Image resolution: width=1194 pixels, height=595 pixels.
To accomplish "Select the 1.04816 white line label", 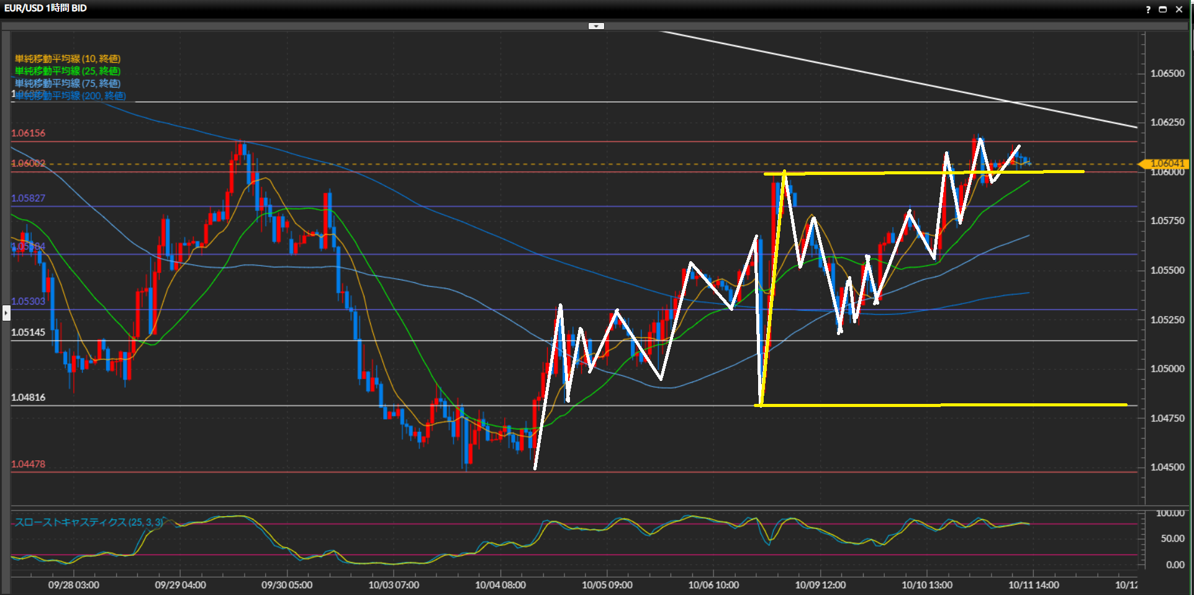I will tap(29, 398).
